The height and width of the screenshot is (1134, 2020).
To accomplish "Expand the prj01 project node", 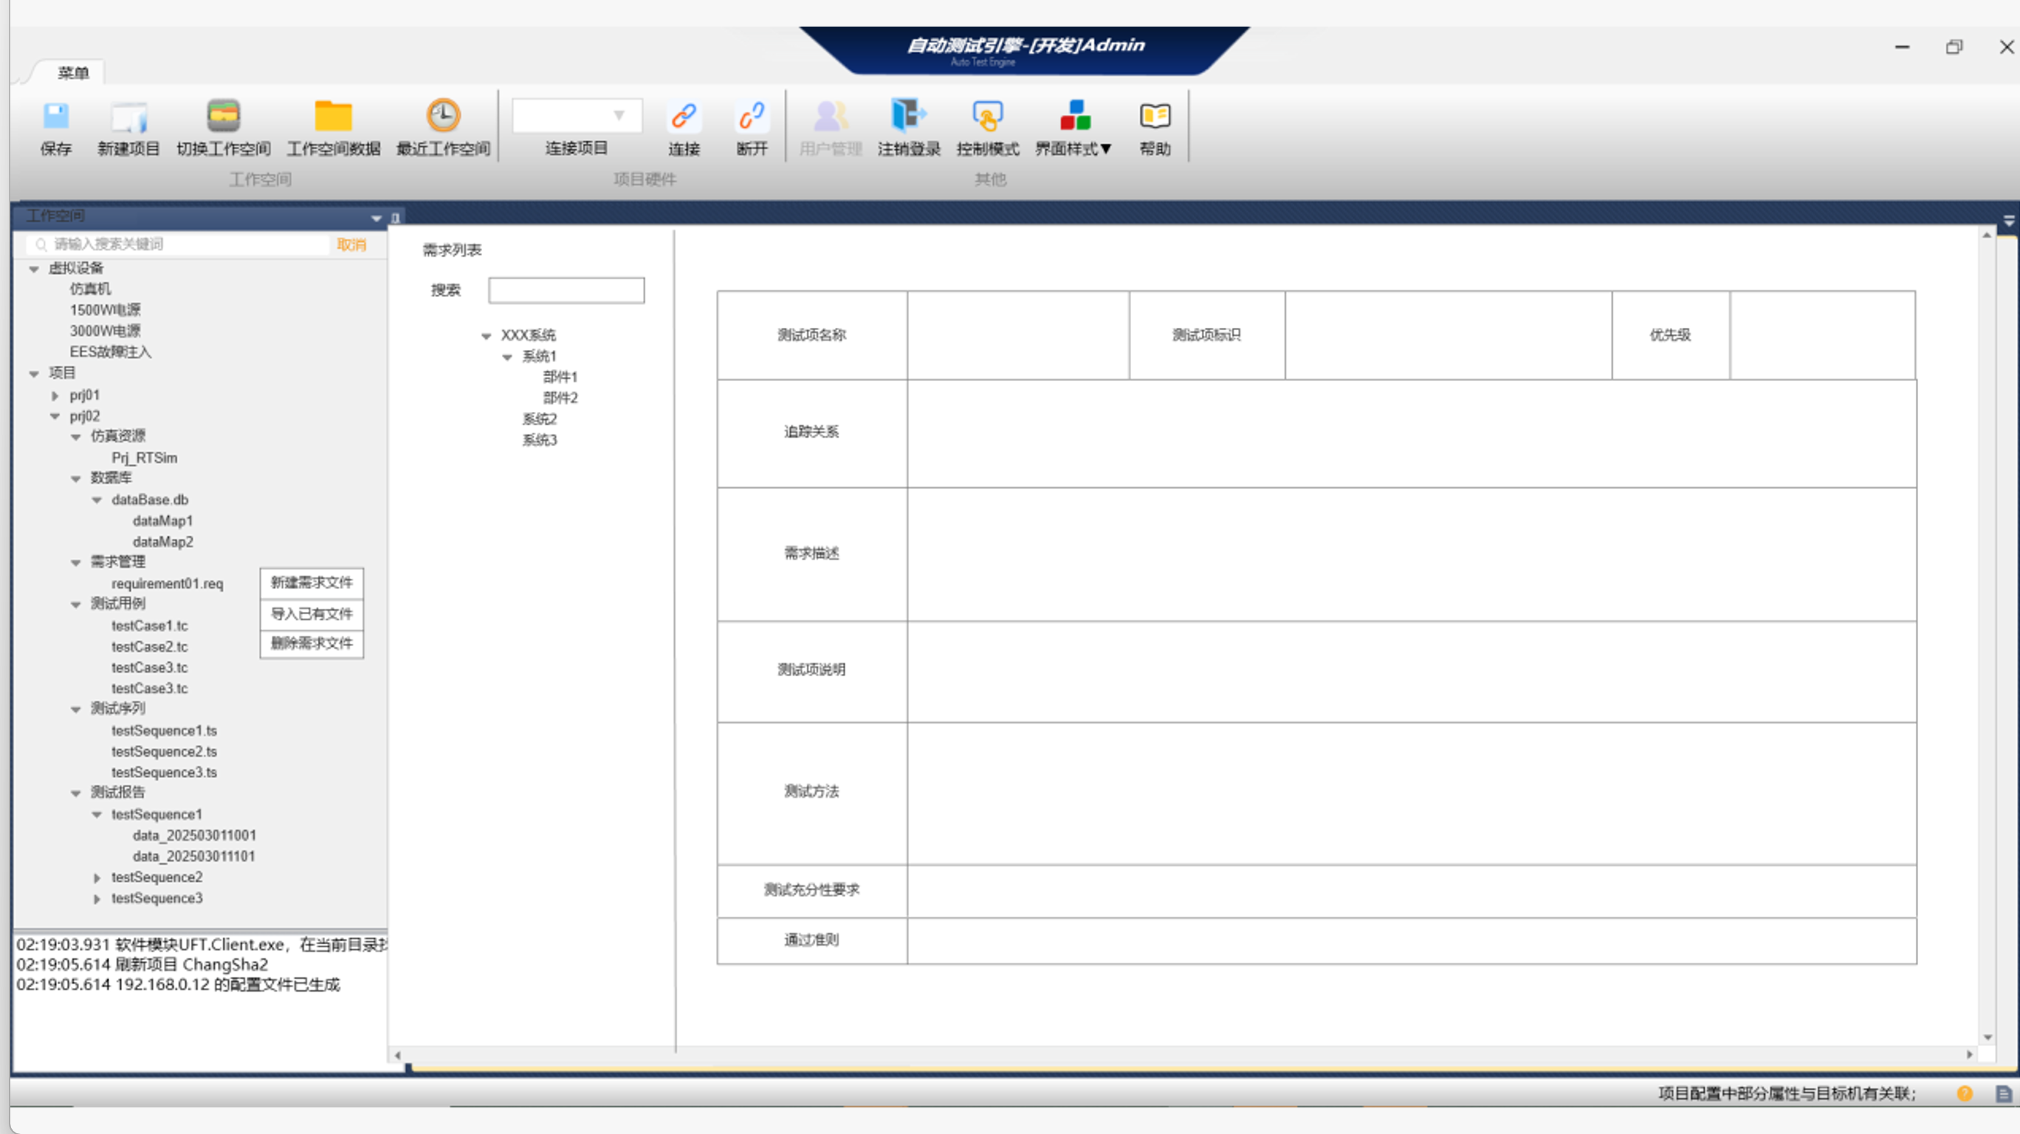I will point(55,395).
